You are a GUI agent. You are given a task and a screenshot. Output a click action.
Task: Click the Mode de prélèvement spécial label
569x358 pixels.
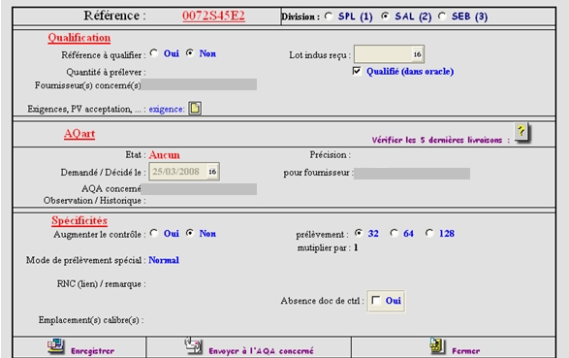[86, 260]
